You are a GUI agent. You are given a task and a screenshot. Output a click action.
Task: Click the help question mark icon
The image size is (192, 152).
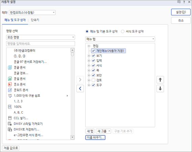click(184, 2)
